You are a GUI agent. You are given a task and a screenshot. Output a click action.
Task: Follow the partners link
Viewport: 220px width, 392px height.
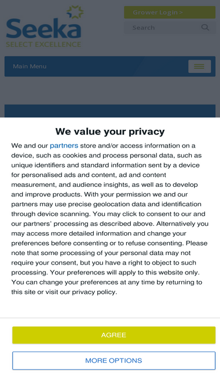click(64, 146)
